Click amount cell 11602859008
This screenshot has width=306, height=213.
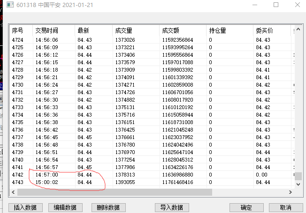point(177,85)
